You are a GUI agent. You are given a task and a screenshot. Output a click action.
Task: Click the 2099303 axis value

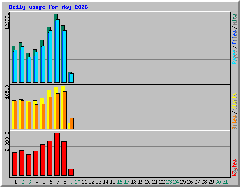(x=7, y=142)
